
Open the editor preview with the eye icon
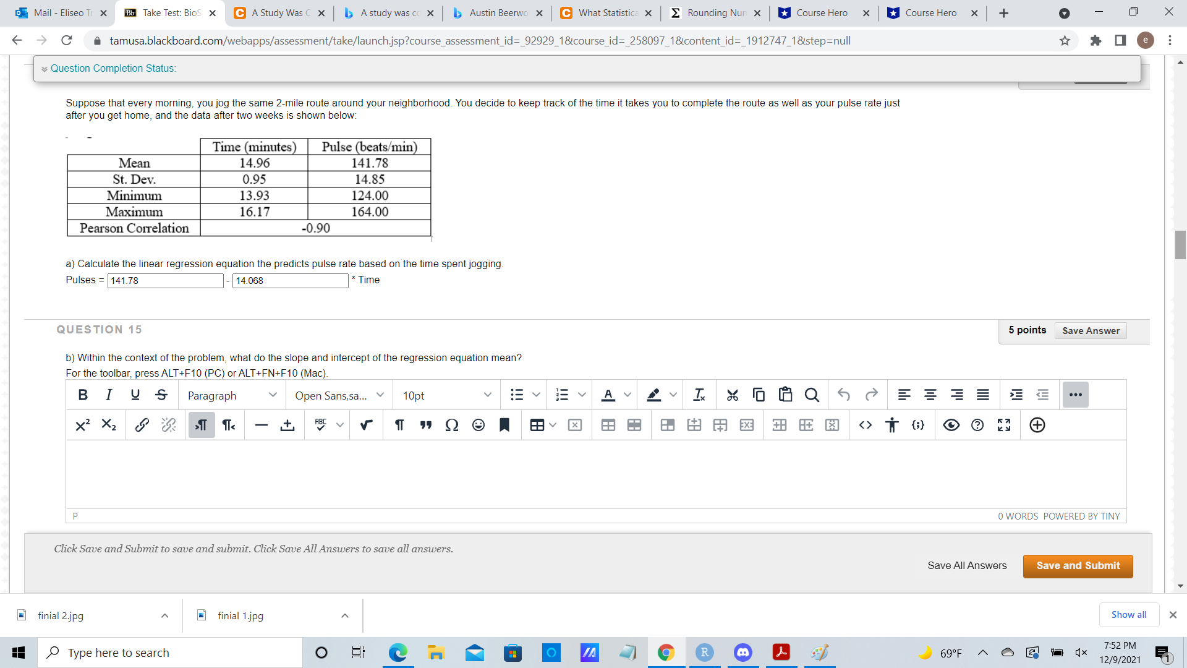(x=951, y=425)
